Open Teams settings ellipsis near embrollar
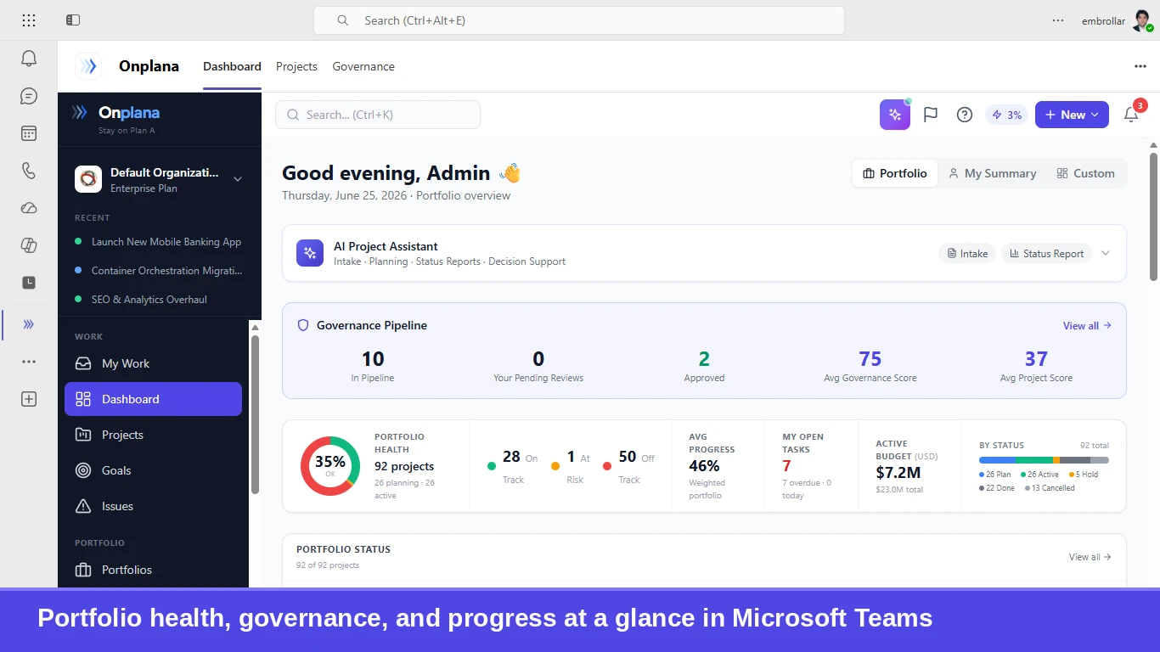 tap(1058, 20)
